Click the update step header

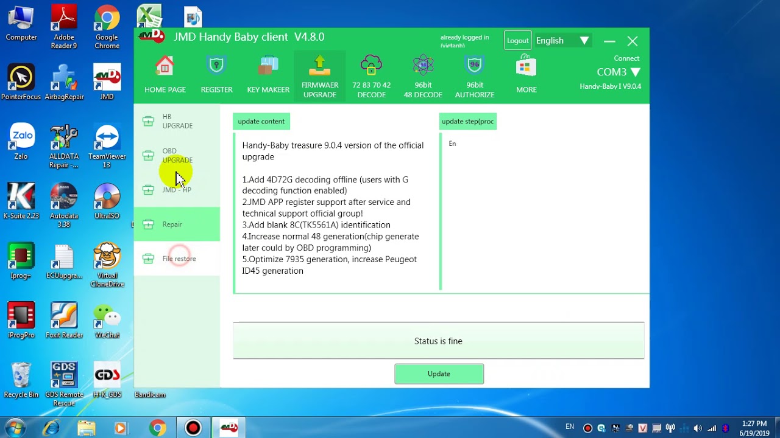468,121
